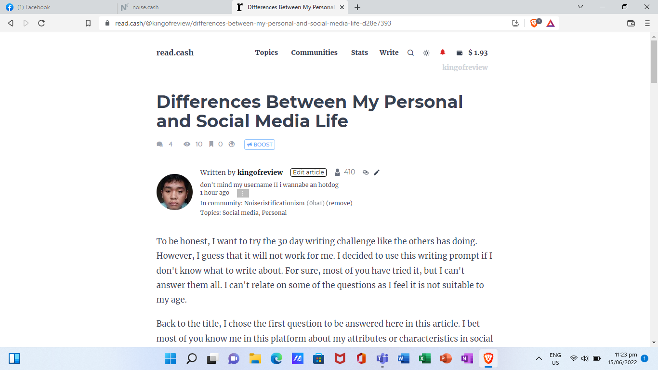The image size is (658, 370).
Task: Click the bookmark icon under the title
Action: pos(211,144)
